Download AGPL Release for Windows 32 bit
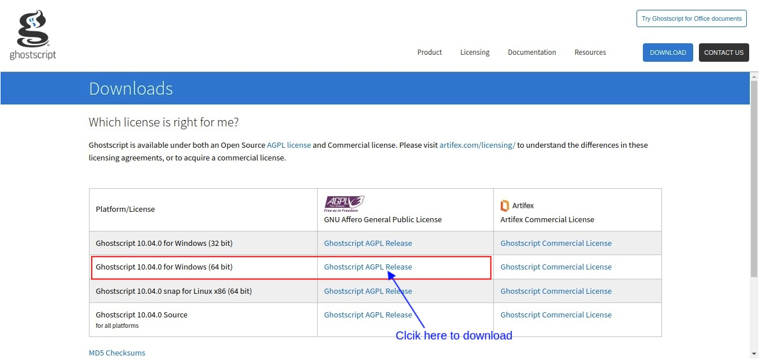Viewport: 759px width, 359px height. tap(368, 243)
